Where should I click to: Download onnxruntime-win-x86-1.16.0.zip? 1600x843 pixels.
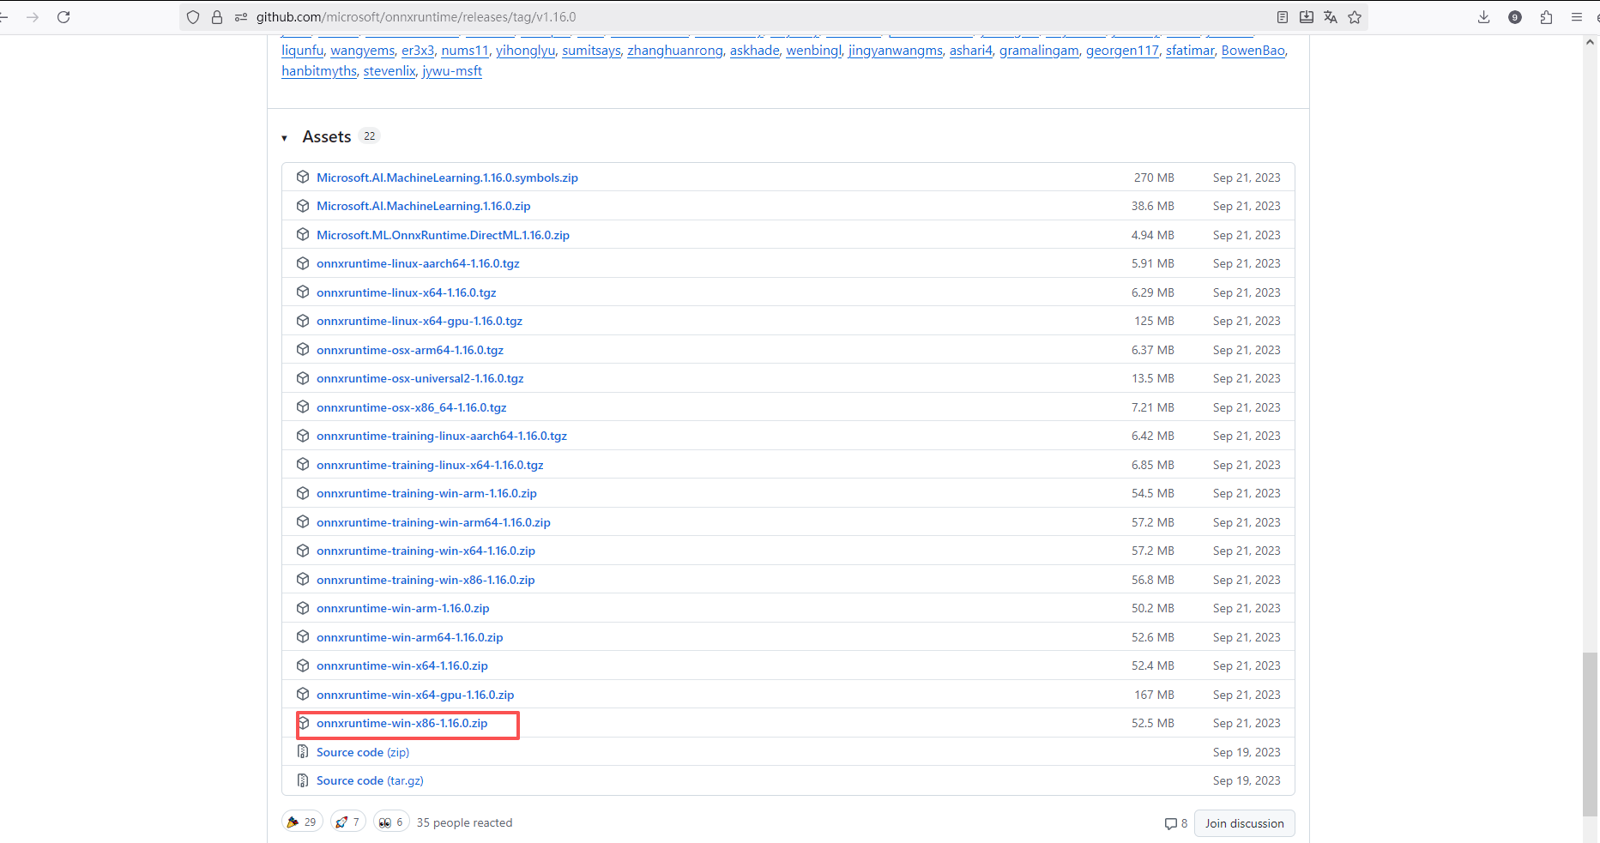402,723
